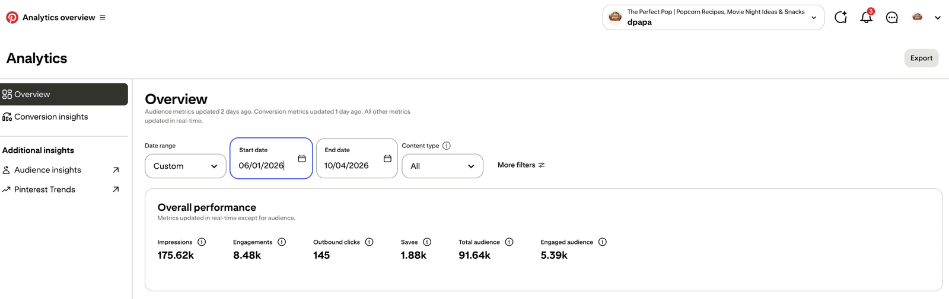Click the Saves value 1.88k
Viewport: 949px width, 299px height.
(413, 255)
